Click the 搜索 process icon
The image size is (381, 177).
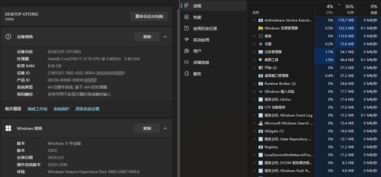click(x=261, y=36)
